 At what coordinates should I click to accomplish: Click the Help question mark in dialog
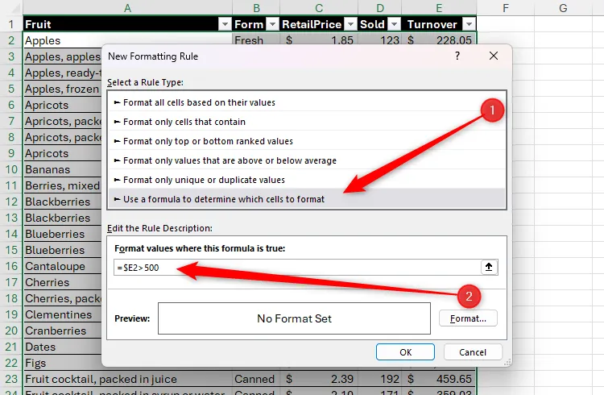pos(457,56)
